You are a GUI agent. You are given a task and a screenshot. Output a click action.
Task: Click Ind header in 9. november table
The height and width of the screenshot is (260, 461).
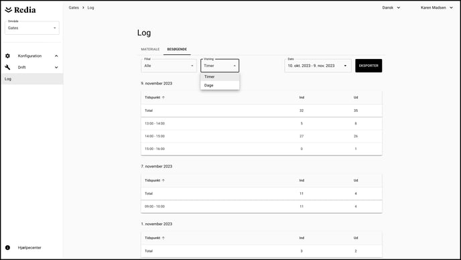tap(302, 97)
